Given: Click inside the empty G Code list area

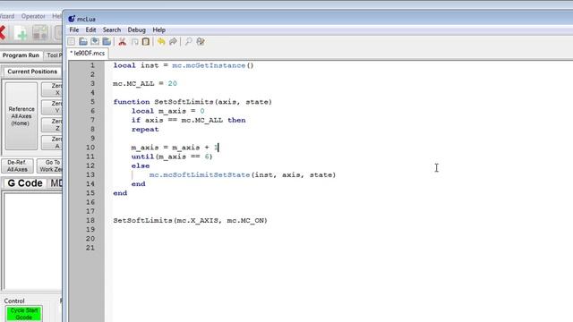Looking at the screenshot, I should 33,241.
